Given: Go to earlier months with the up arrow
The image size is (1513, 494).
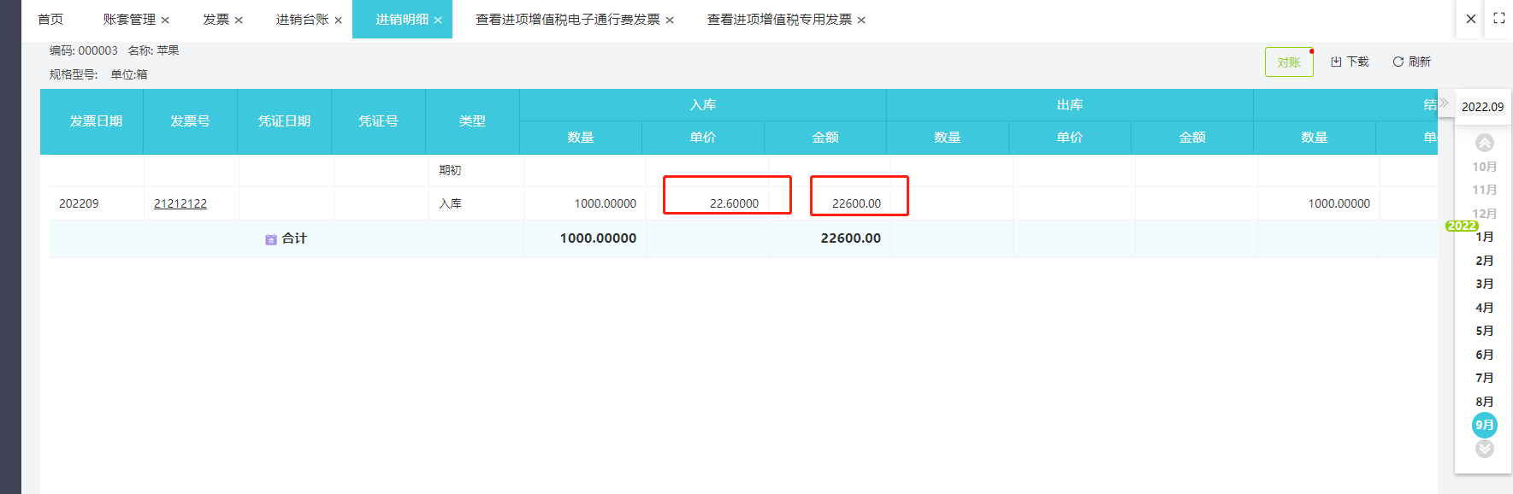Looking at the screenshot, I should [x=1485, y=143].
